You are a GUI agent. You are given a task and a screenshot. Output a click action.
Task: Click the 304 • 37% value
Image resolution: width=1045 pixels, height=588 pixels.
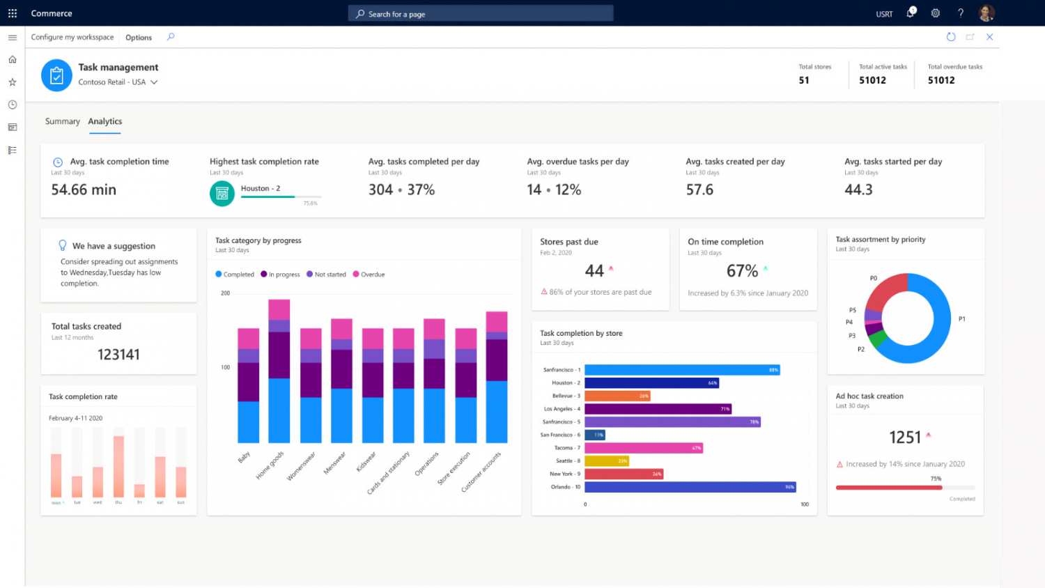tap(401, 189)
